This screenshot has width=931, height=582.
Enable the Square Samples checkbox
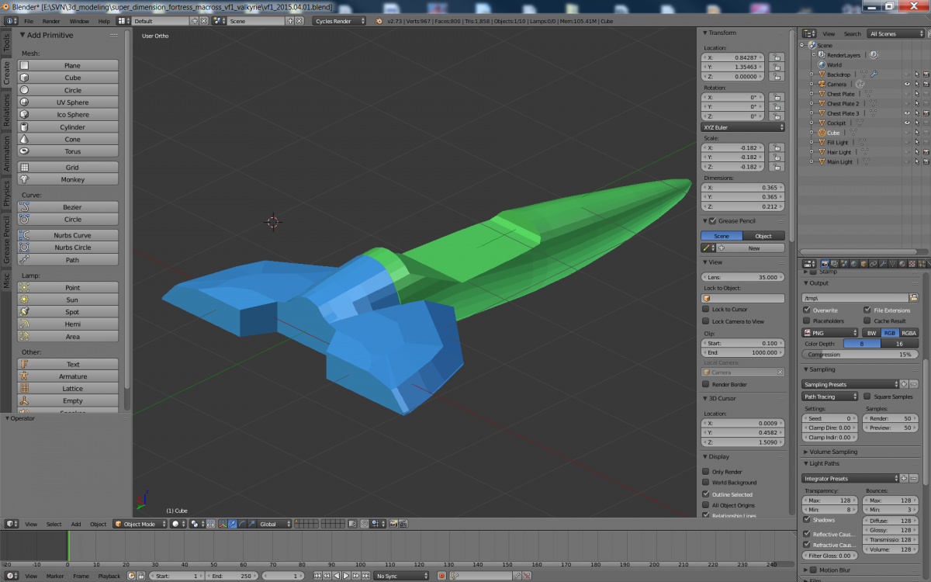(867, 397)
